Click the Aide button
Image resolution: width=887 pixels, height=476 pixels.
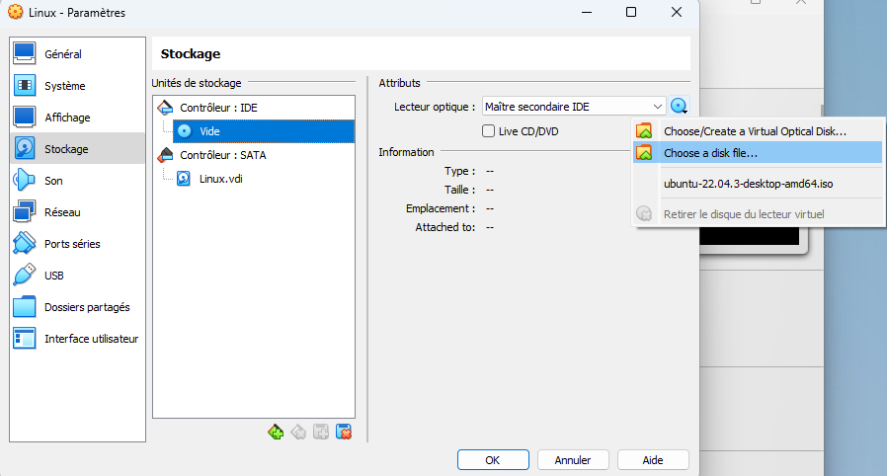click(x=653, y=460)
